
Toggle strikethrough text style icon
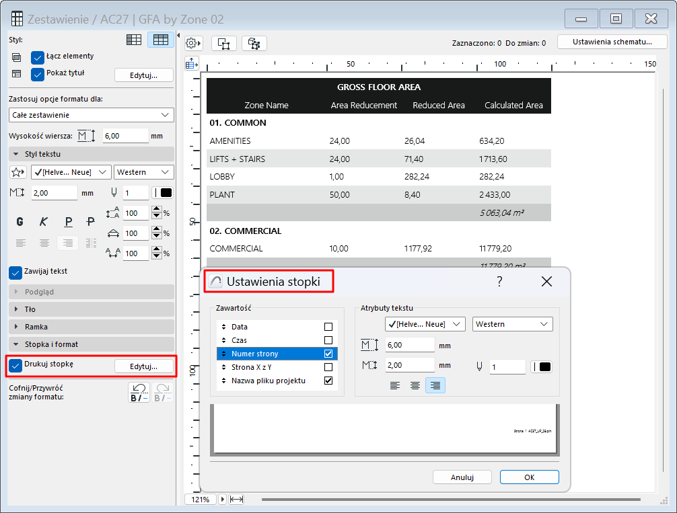pos(91,222)
